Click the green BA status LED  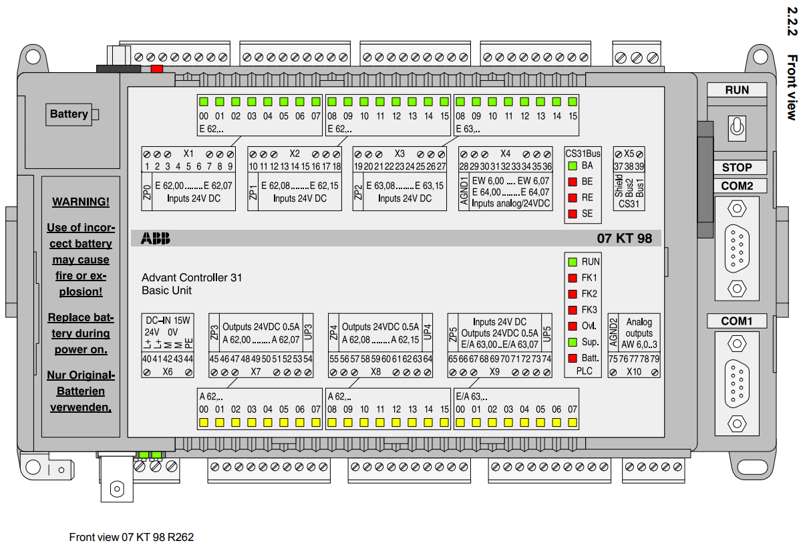(x=572, y=166)
